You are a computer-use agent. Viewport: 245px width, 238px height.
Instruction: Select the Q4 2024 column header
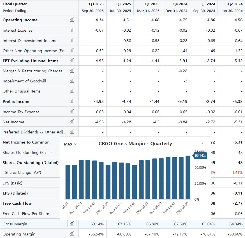176,8
